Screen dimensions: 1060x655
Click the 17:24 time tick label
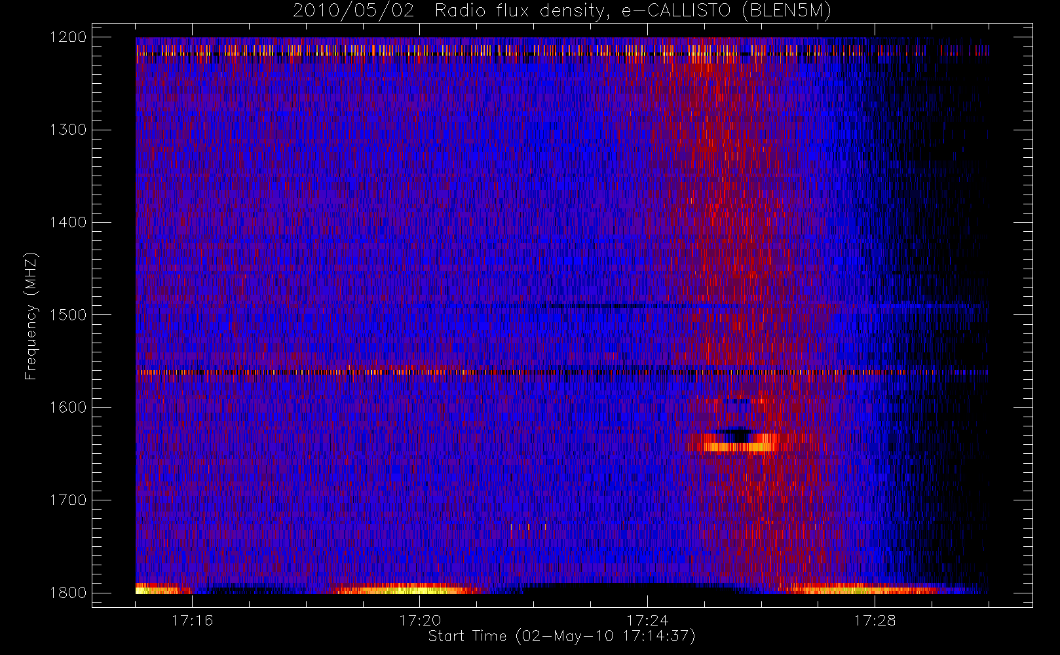click(x=647, y=620)
